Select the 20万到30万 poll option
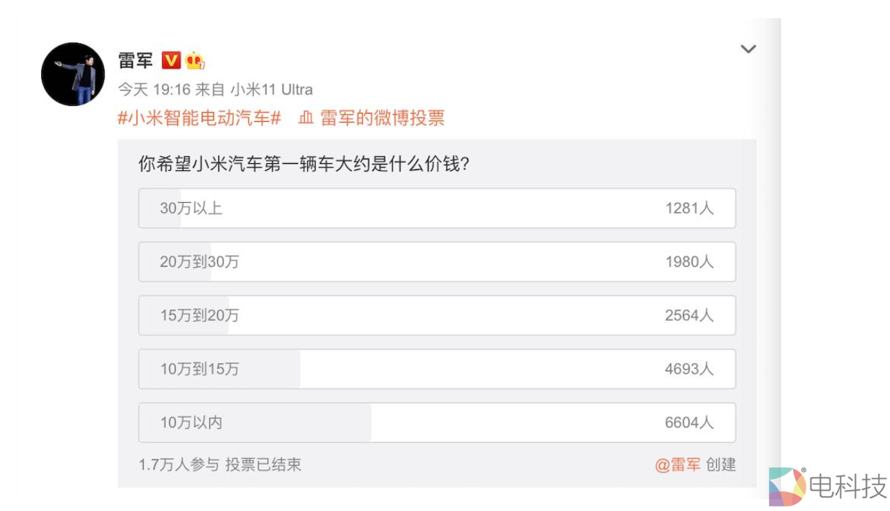 tap(436, 261)
